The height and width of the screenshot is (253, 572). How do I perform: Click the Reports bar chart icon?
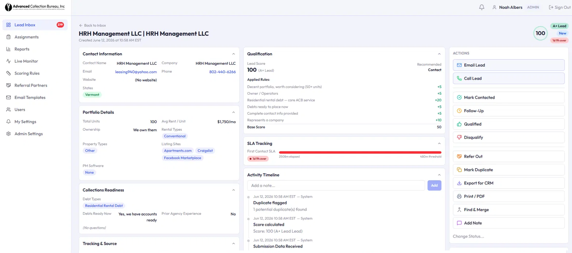pos(8,49)
